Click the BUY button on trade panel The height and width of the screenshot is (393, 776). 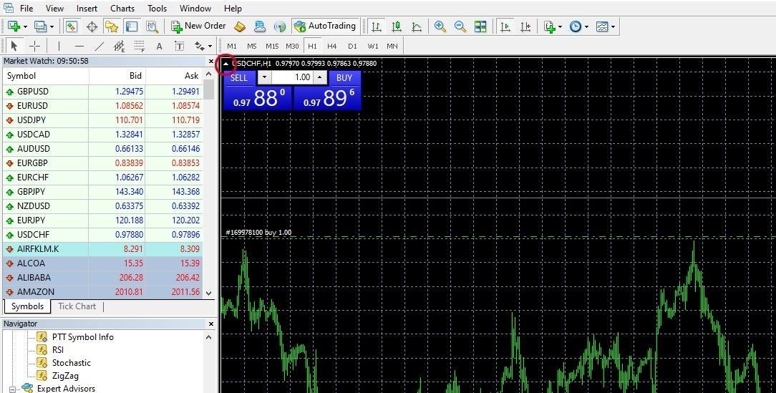point(344,78)
